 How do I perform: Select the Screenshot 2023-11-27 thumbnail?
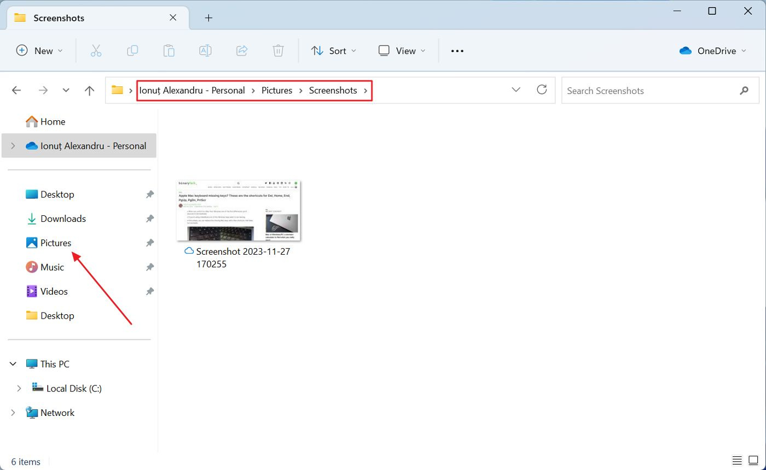(238, 210)
